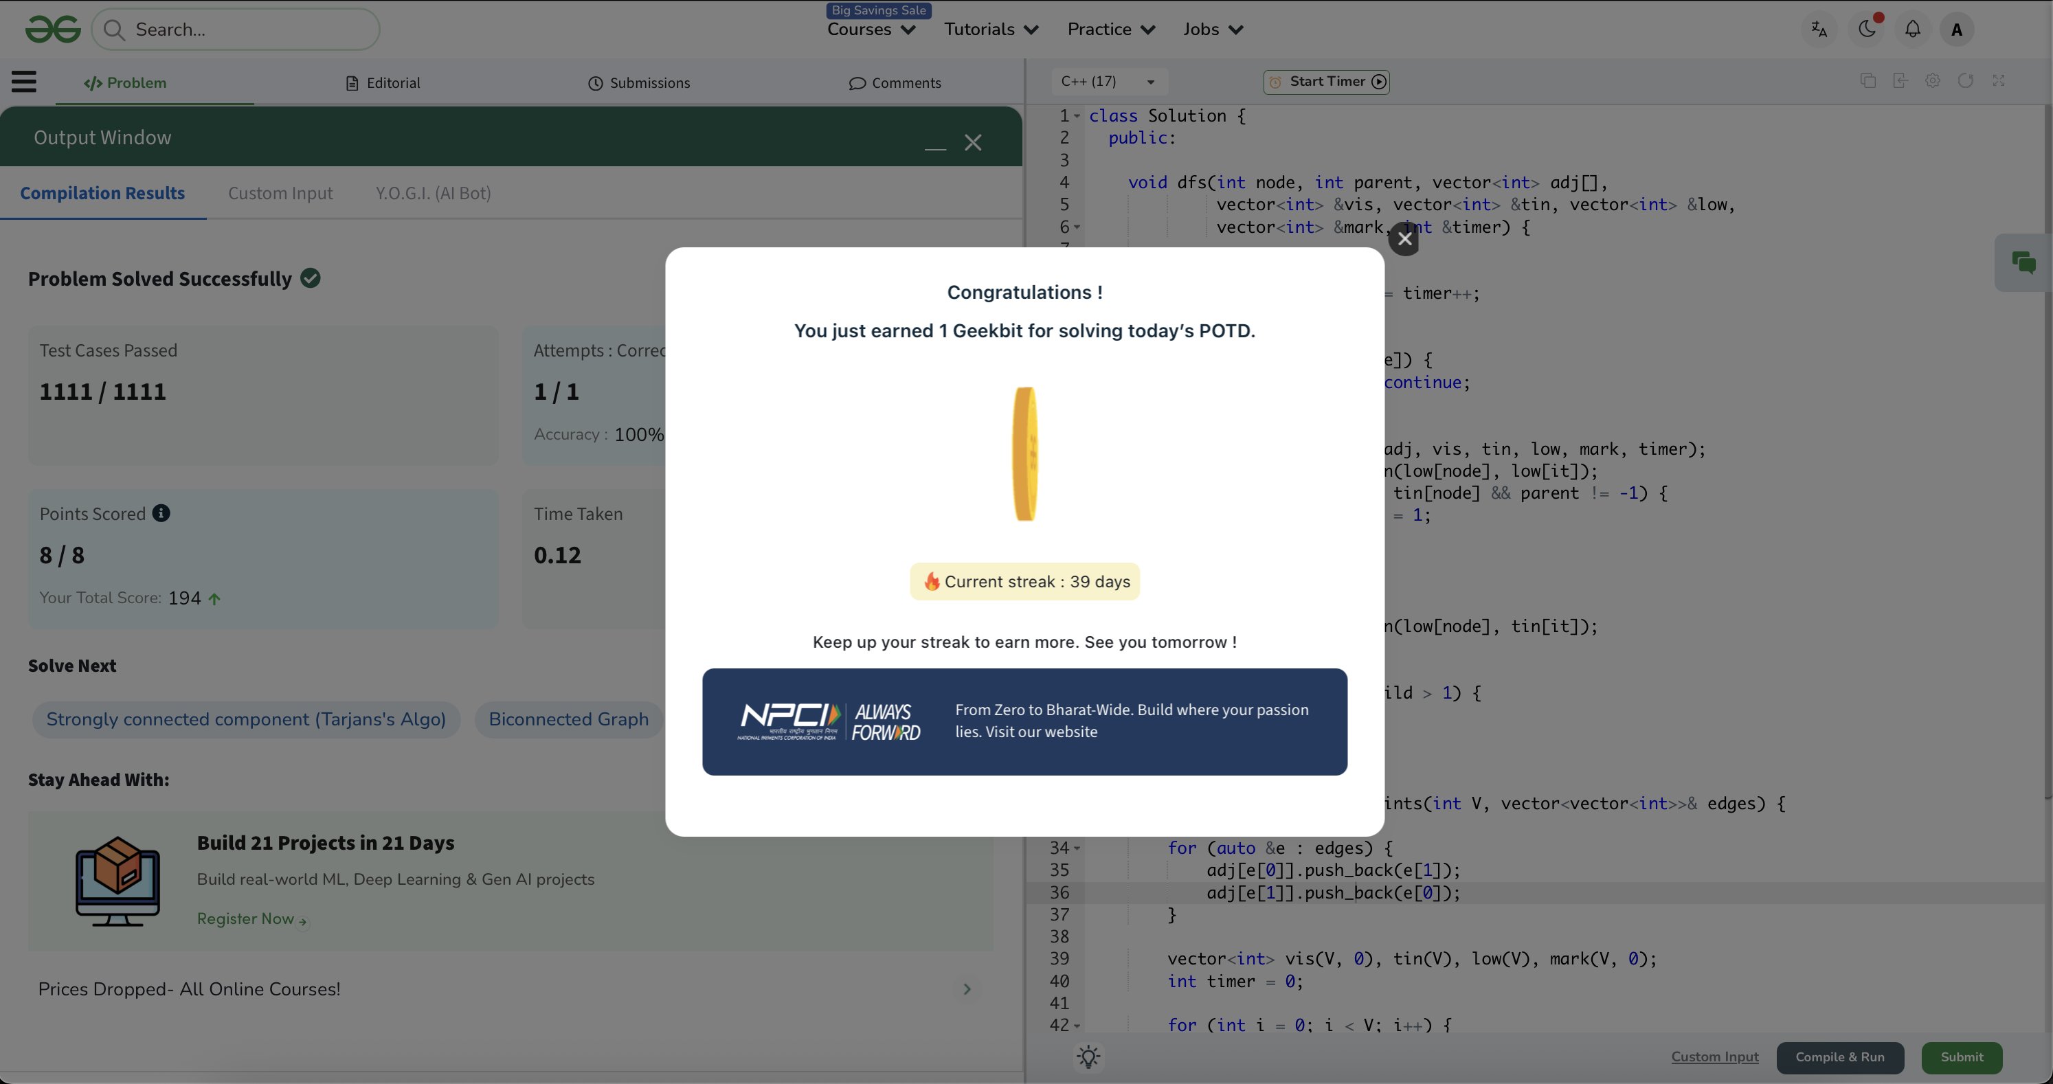
Task: Open the language translate icon
Action: coord(1819,30)
